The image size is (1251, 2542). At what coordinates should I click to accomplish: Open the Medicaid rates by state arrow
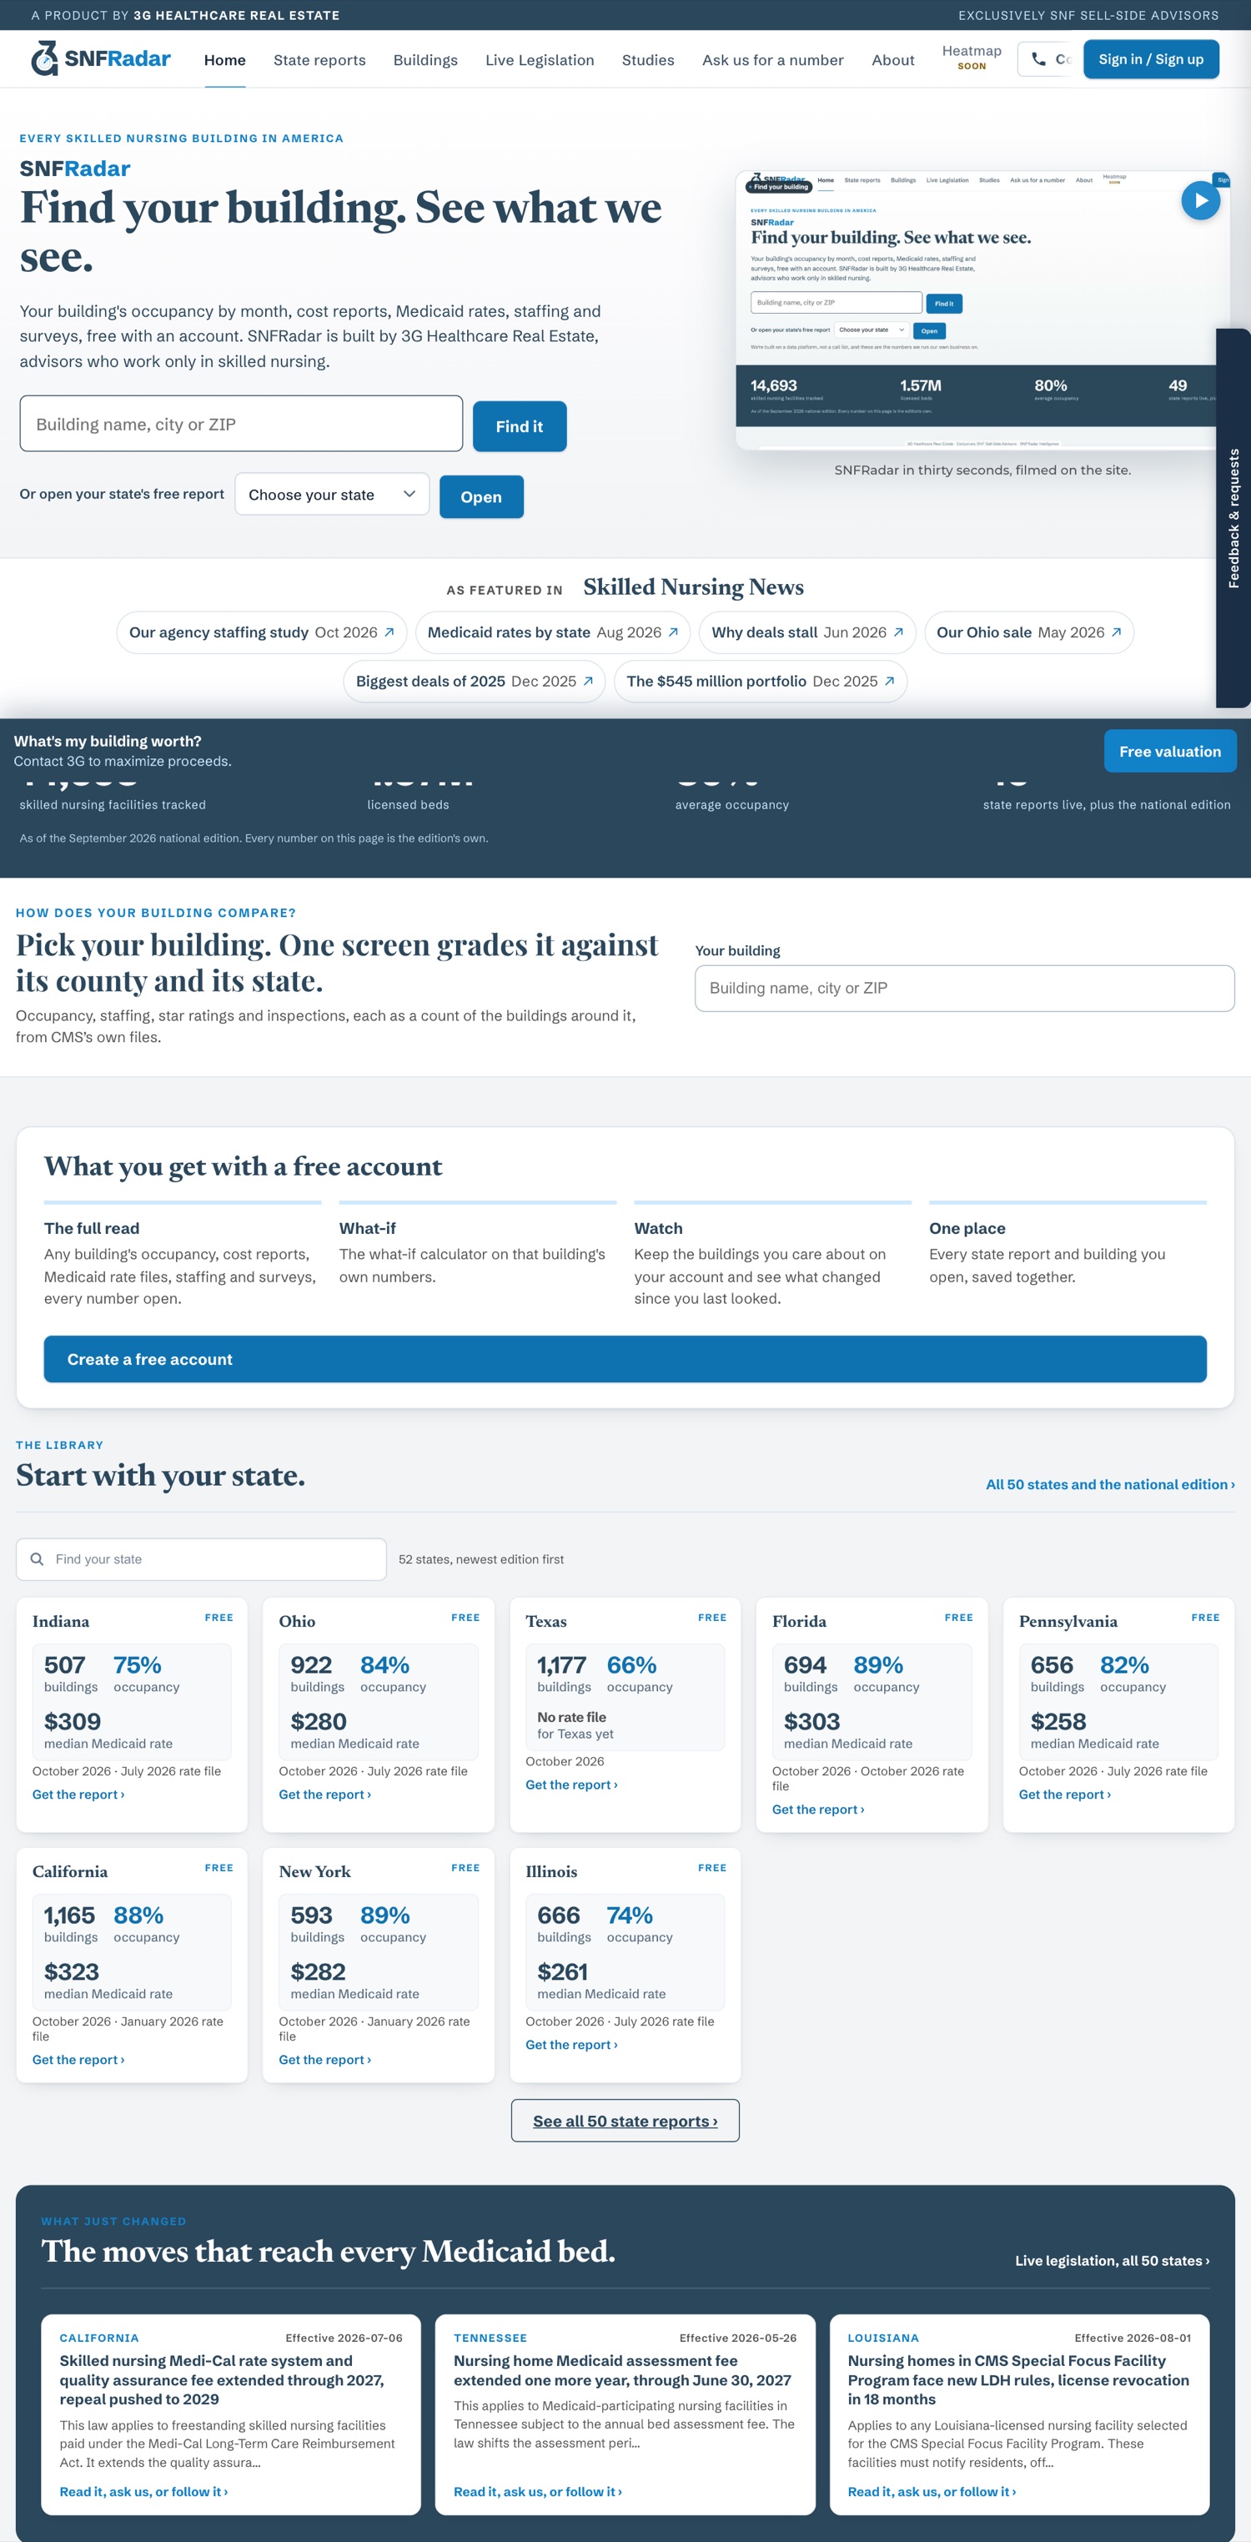pyautogui.click(x=673, y=632)
